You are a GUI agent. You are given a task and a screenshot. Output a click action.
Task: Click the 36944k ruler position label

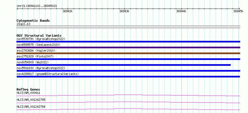pos(181,11)
